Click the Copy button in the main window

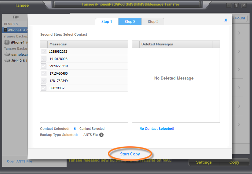234,162
